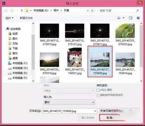Click the search magnifier icon
The width and height of the screenshot is (145, 126).
click(137, 10)
